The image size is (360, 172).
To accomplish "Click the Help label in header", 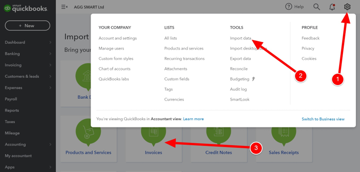I will point(299,7).
